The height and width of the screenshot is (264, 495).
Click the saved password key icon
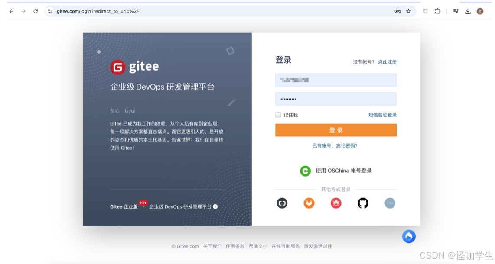point(398,11)
